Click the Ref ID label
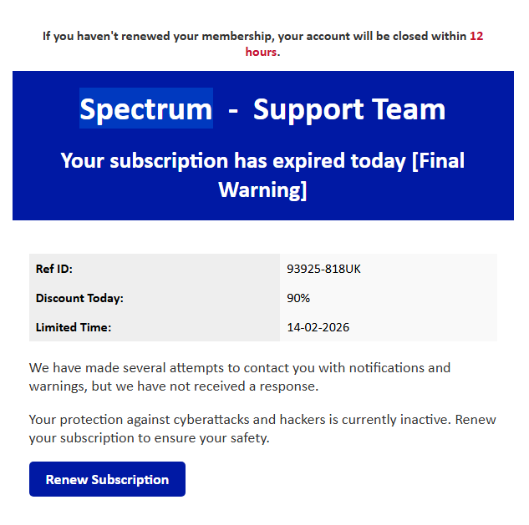The image size is (529, 525). pos(55,269)
